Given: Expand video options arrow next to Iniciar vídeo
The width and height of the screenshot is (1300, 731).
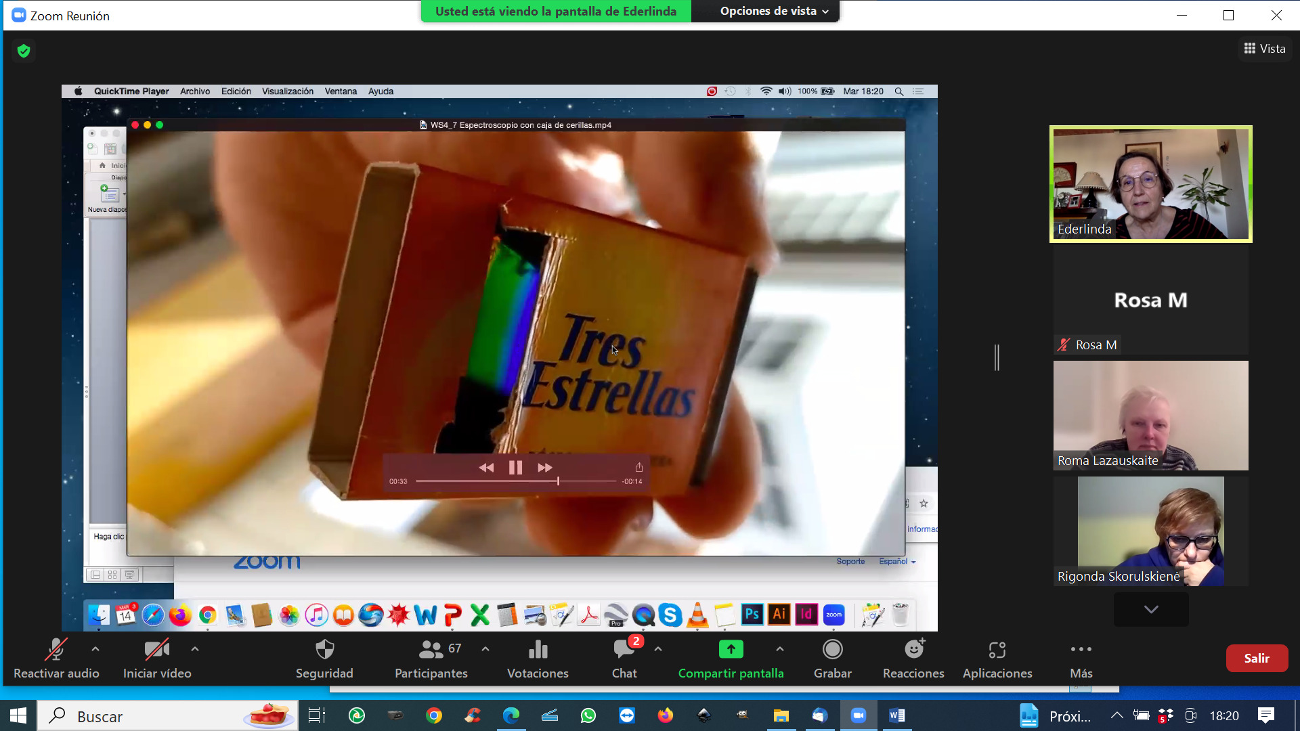Looking at the screenshot, I should (195, 648).
